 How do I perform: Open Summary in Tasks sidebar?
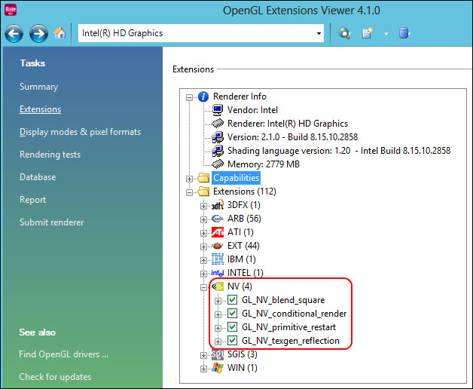38,87
